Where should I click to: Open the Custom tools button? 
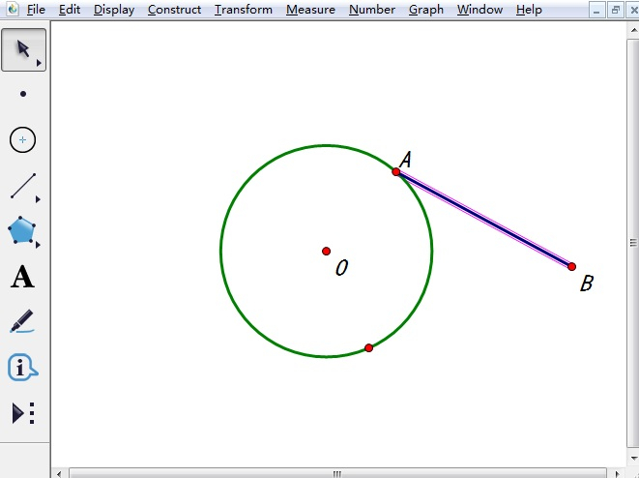23,414
